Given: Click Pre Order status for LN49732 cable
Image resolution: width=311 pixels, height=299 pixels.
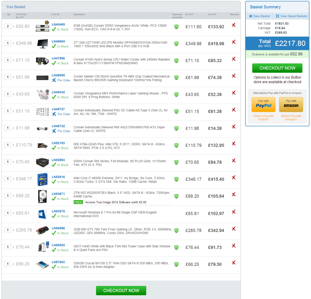Looking at the screenshot, I should (x=64, y=131).
